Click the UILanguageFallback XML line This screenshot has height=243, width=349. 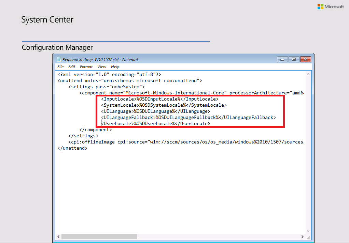189,118
